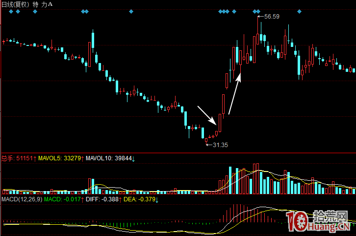Click the lone diamond marker between the marker clusters

tap(131, 12)
